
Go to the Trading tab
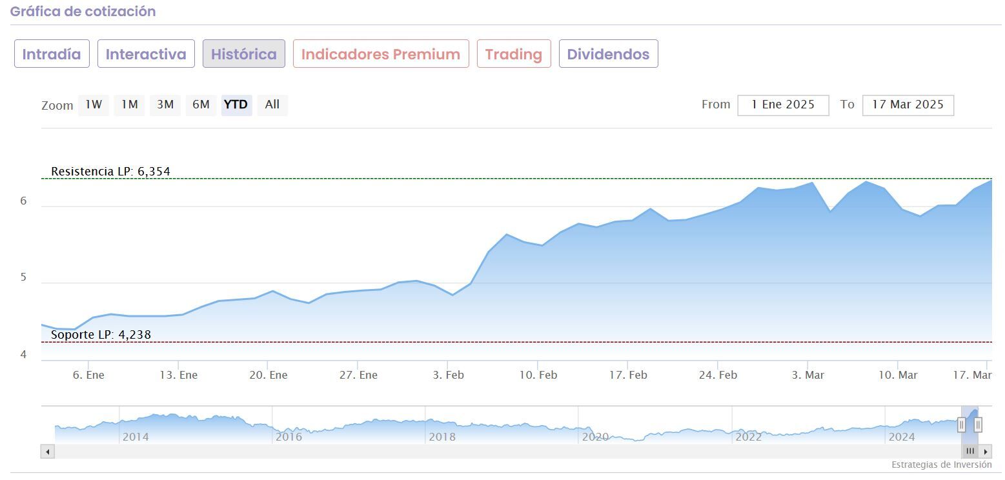point(514,54)
